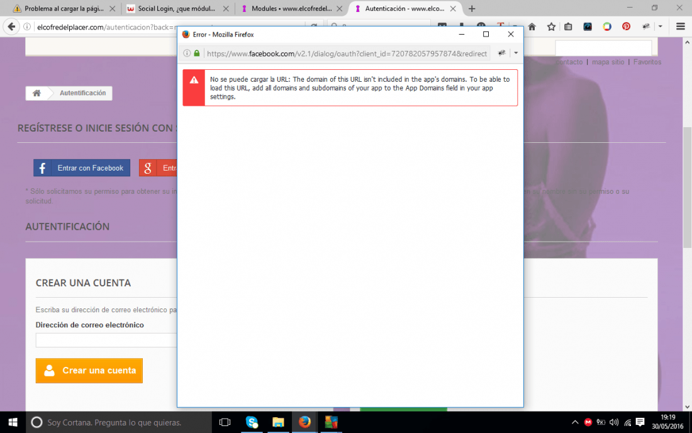Click the fly icon in the main toolbar
Viewport: 692px width, 433px height.
(x=645, y=27)
